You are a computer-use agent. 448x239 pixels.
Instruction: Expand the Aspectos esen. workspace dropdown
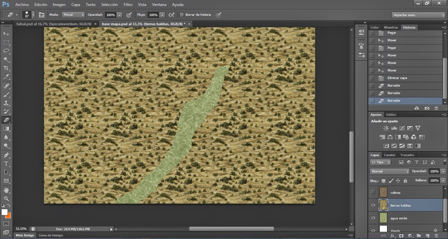tap(418, 15)
